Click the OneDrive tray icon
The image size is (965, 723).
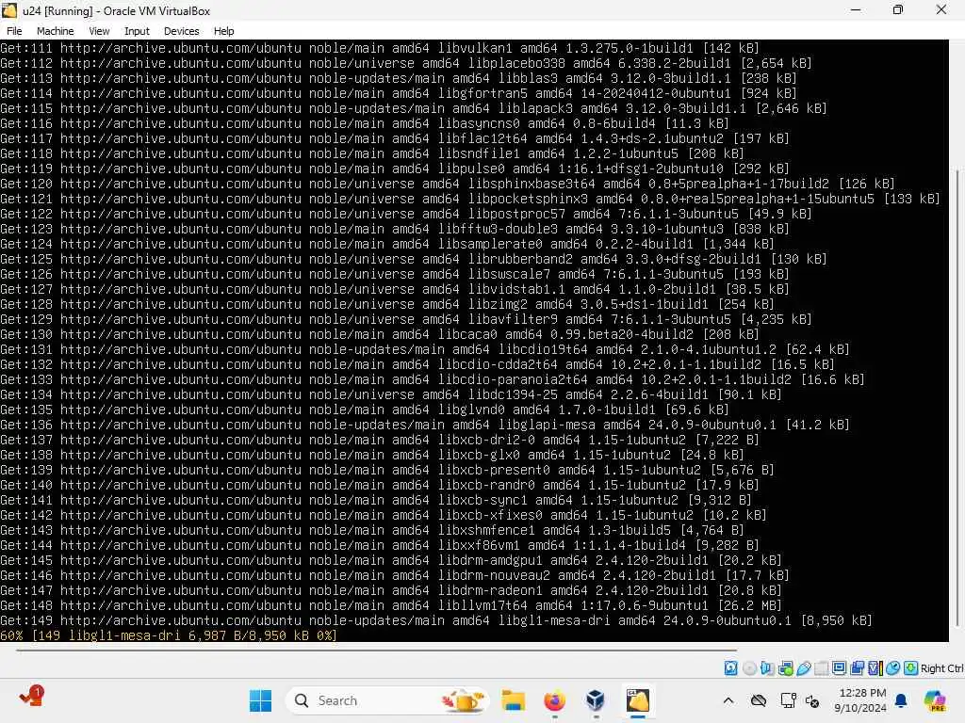(x=759, y=700)
